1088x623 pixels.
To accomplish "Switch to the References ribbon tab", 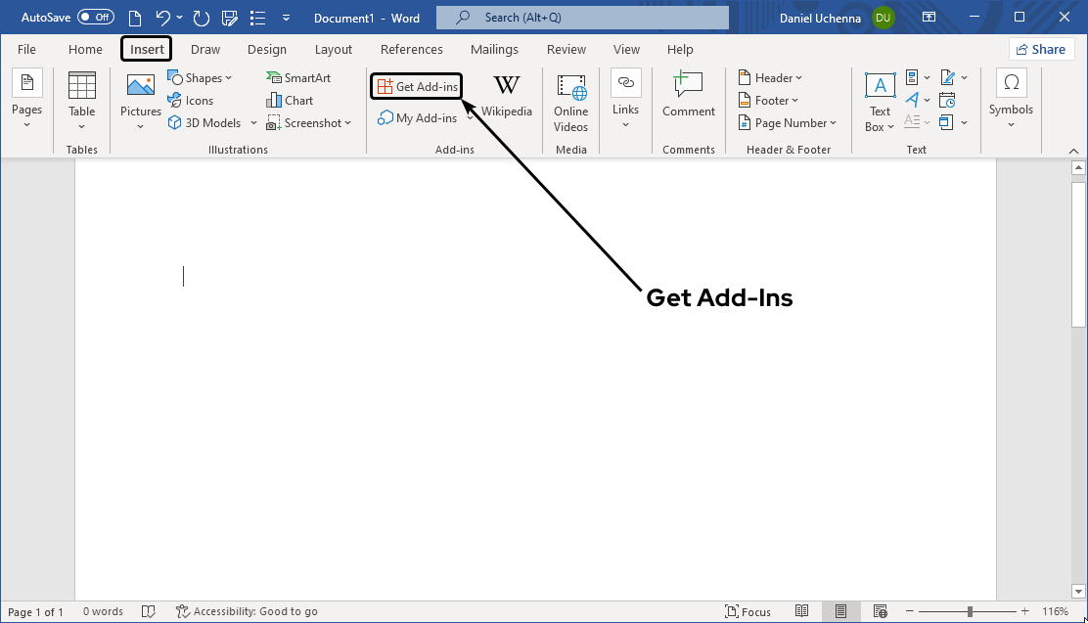I will coord(411,49).
